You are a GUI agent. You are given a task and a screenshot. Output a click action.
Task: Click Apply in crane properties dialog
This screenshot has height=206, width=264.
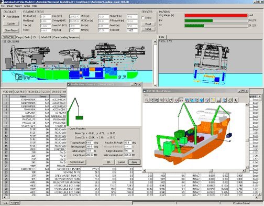tap(134, 162)
